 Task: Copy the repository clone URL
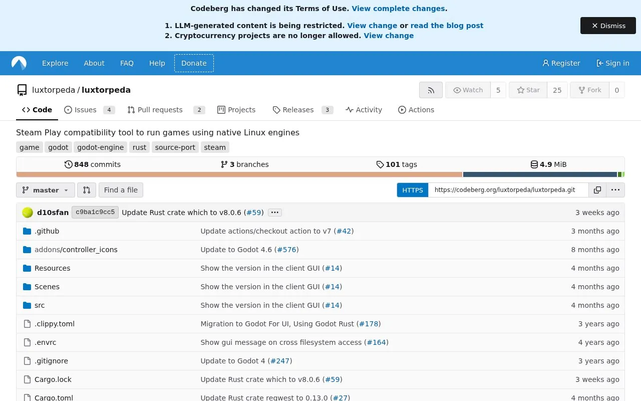(597, 190)
